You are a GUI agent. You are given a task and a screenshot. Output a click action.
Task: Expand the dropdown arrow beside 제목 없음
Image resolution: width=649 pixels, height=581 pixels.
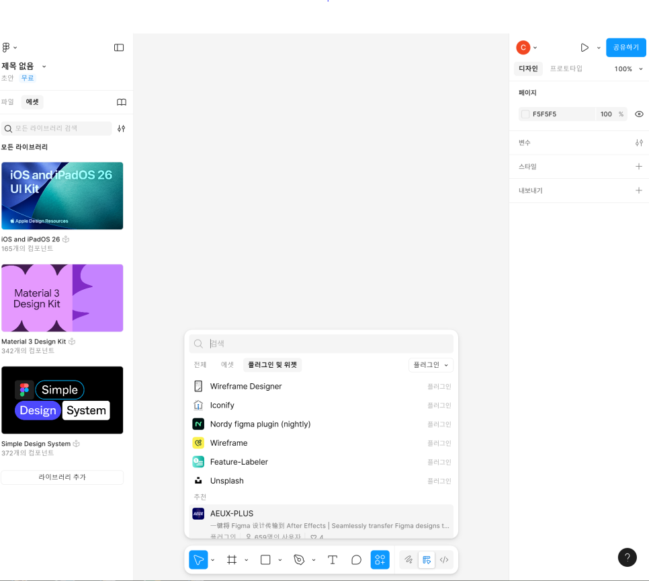click(x=44, y=67)
